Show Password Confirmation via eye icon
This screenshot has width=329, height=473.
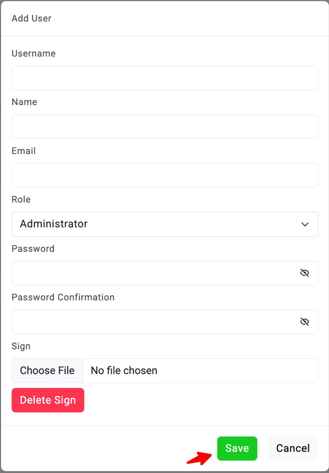305,322
